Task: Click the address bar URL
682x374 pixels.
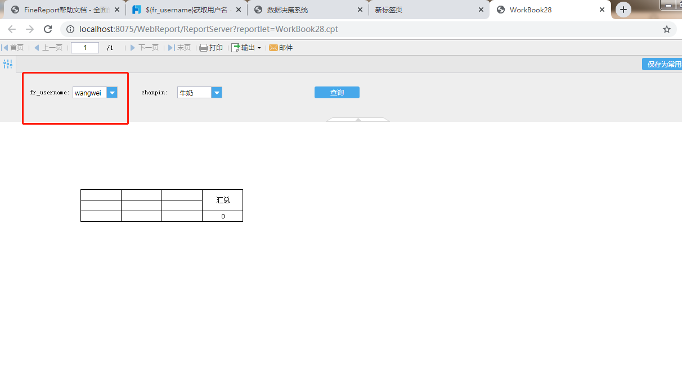Action: point(209,29)
